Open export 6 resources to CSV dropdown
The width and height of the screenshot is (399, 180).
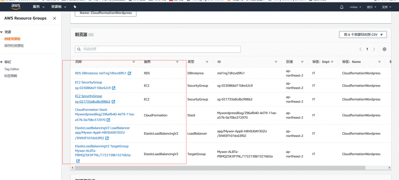click(363, 35)
